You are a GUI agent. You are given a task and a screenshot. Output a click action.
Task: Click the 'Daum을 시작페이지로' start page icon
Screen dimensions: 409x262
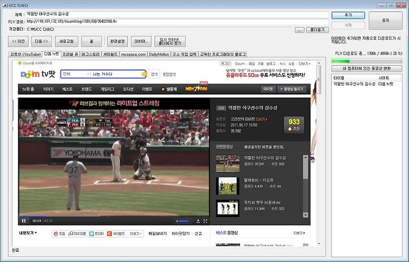[x=19, y=63]
